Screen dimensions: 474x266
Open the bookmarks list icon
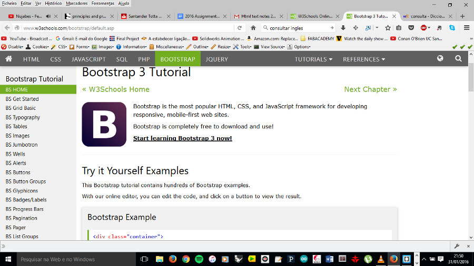click(x=399, y=28)
